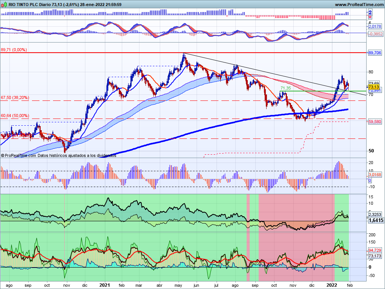Click the green 71,35 support level label

(286, 88)
